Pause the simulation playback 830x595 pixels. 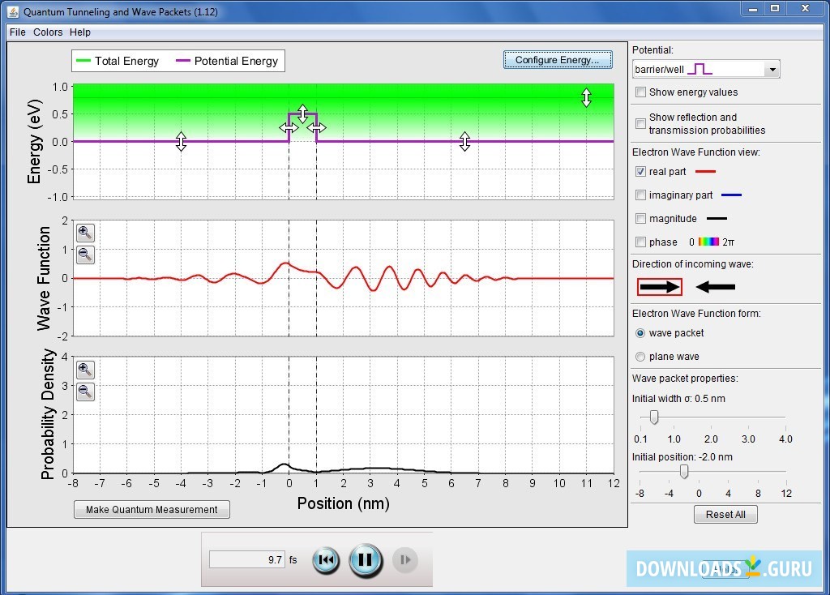365,559
